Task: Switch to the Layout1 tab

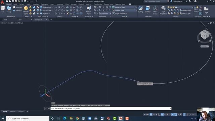Action: [x=13, y=112]
